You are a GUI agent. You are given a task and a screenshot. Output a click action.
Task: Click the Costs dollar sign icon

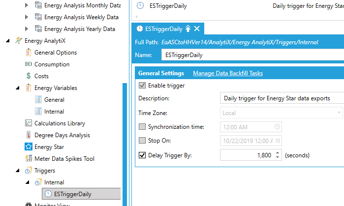29,76
